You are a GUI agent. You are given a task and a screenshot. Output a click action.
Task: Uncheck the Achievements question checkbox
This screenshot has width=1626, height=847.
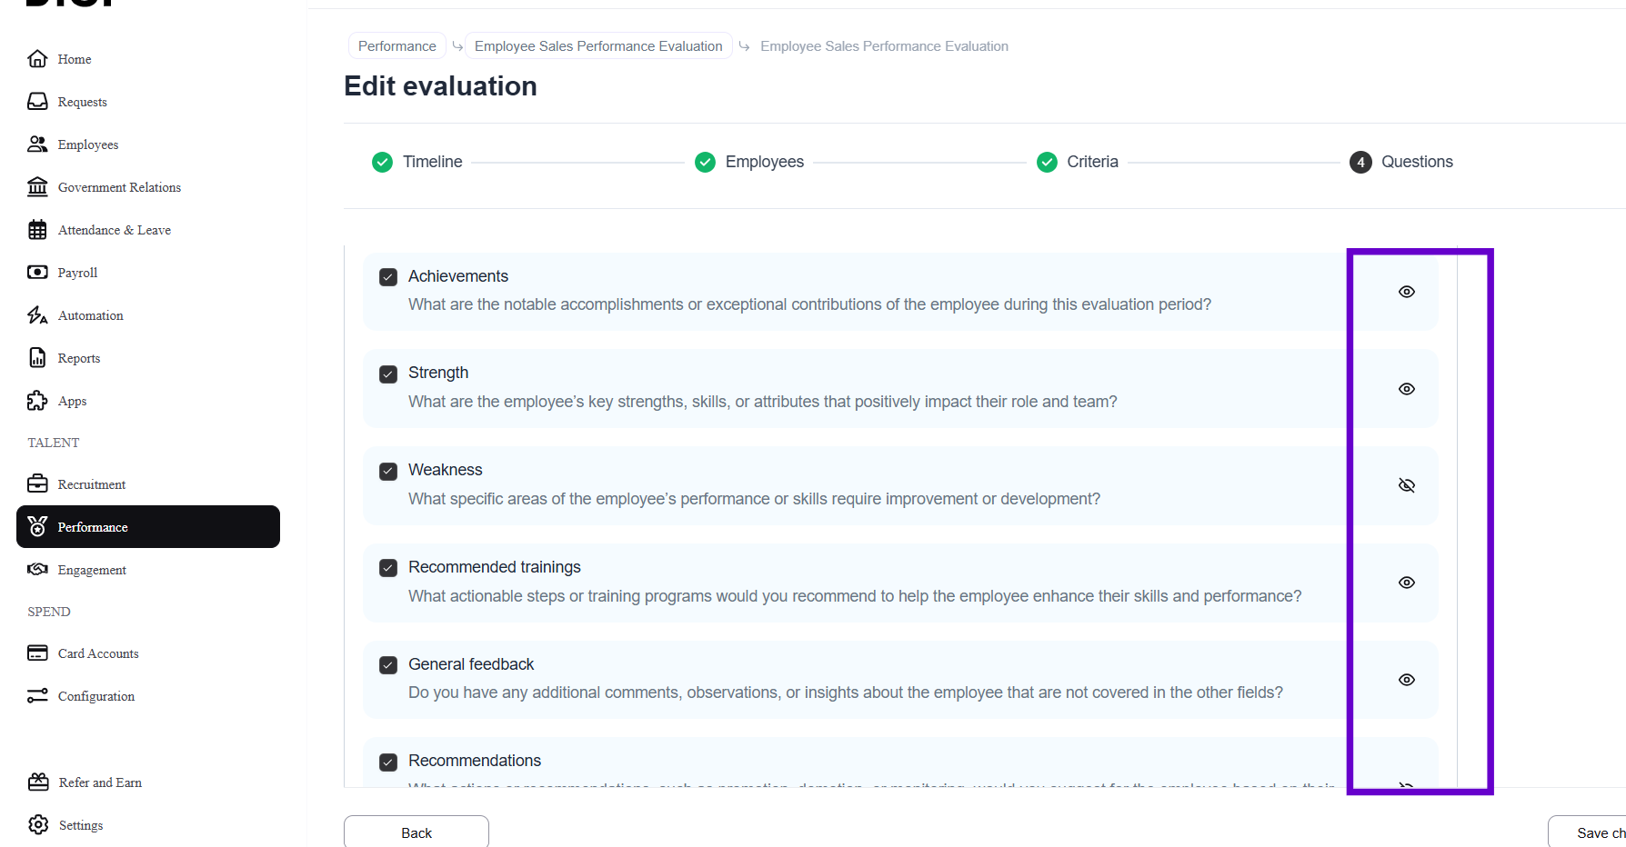(388, 277)
